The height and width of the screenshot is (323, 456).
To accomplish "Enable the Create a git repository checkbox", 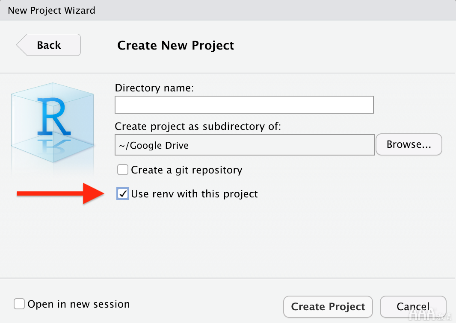I will pyautogui.click(x=123, y=170).
